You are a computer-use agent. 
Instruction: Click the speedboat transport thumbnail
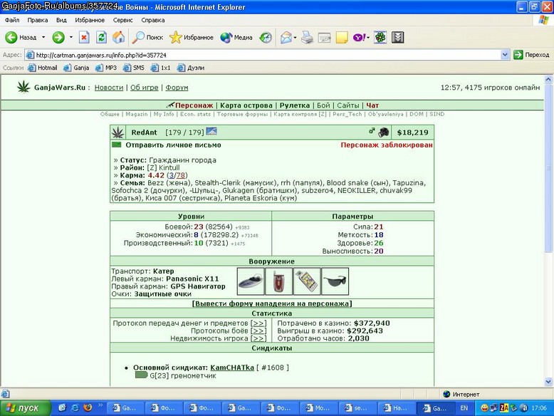pos(251,281)
